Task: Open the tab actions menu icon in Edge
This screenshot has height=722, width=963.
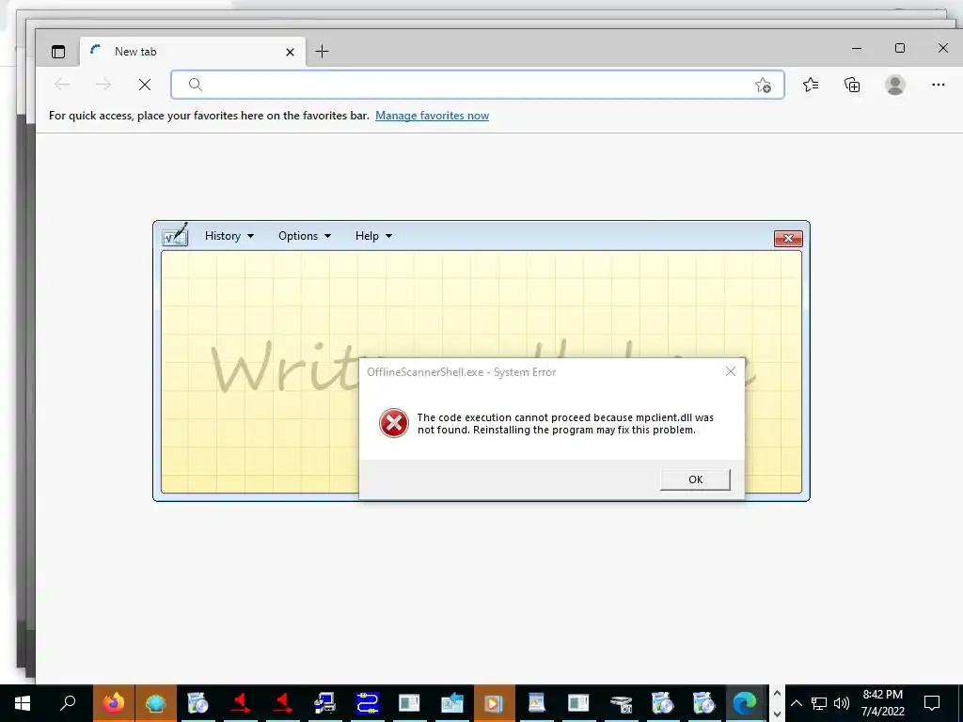Action: (58, 52)
